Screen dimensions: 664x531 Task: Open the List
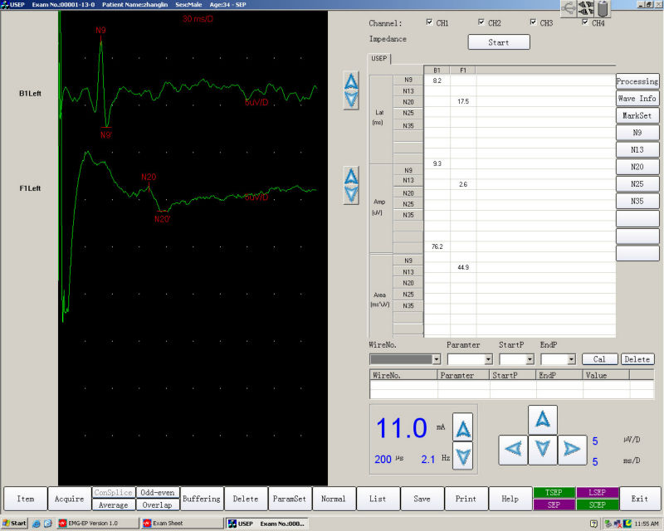[378, 499]
